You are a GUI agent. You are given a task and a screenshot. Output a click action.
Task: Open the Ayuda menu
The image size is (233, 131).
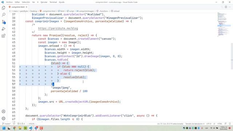pyautogui.click(x=62, y=2)
